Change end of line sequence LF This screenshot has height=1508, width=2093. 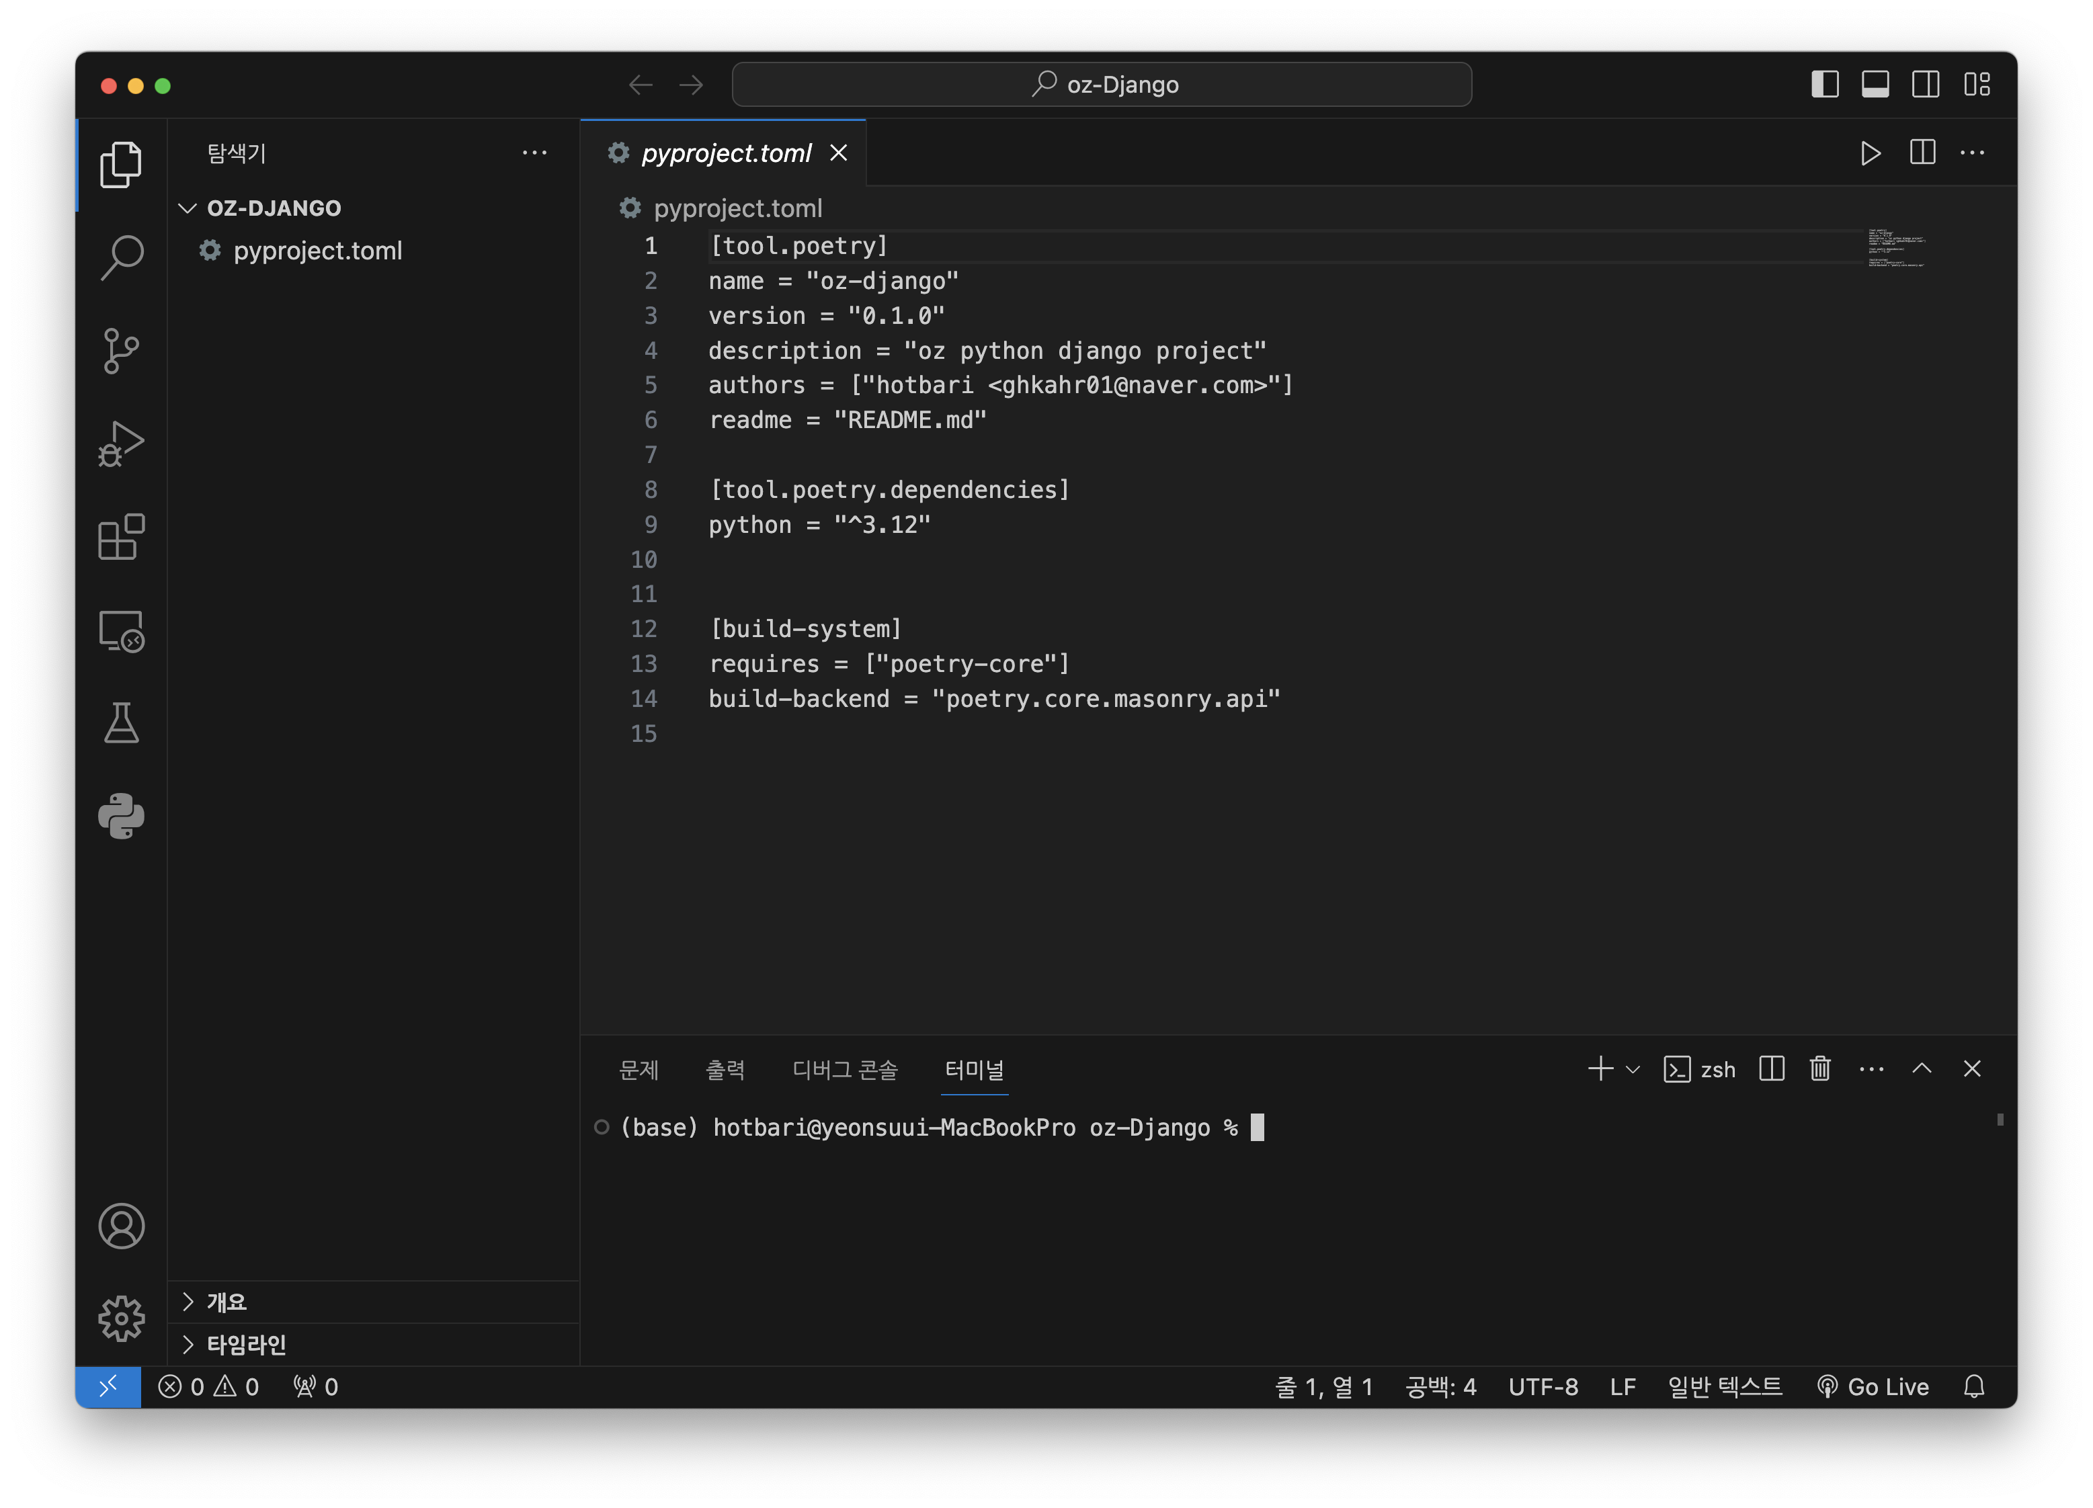pyautogui.click(x=1623, y=1386)
